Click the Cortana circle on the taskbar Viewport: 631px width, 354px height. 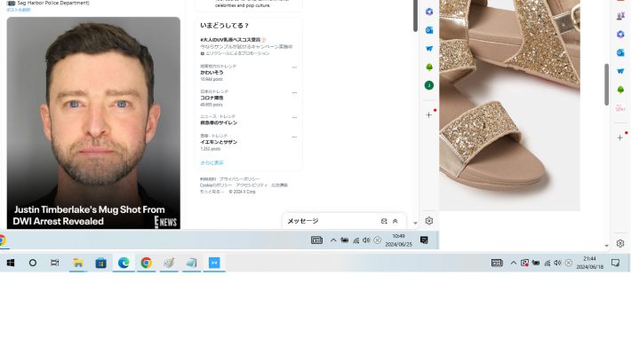tap(33, 263)
